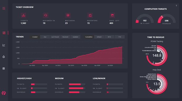Click the watchers value 23

[x=66, y=23]
